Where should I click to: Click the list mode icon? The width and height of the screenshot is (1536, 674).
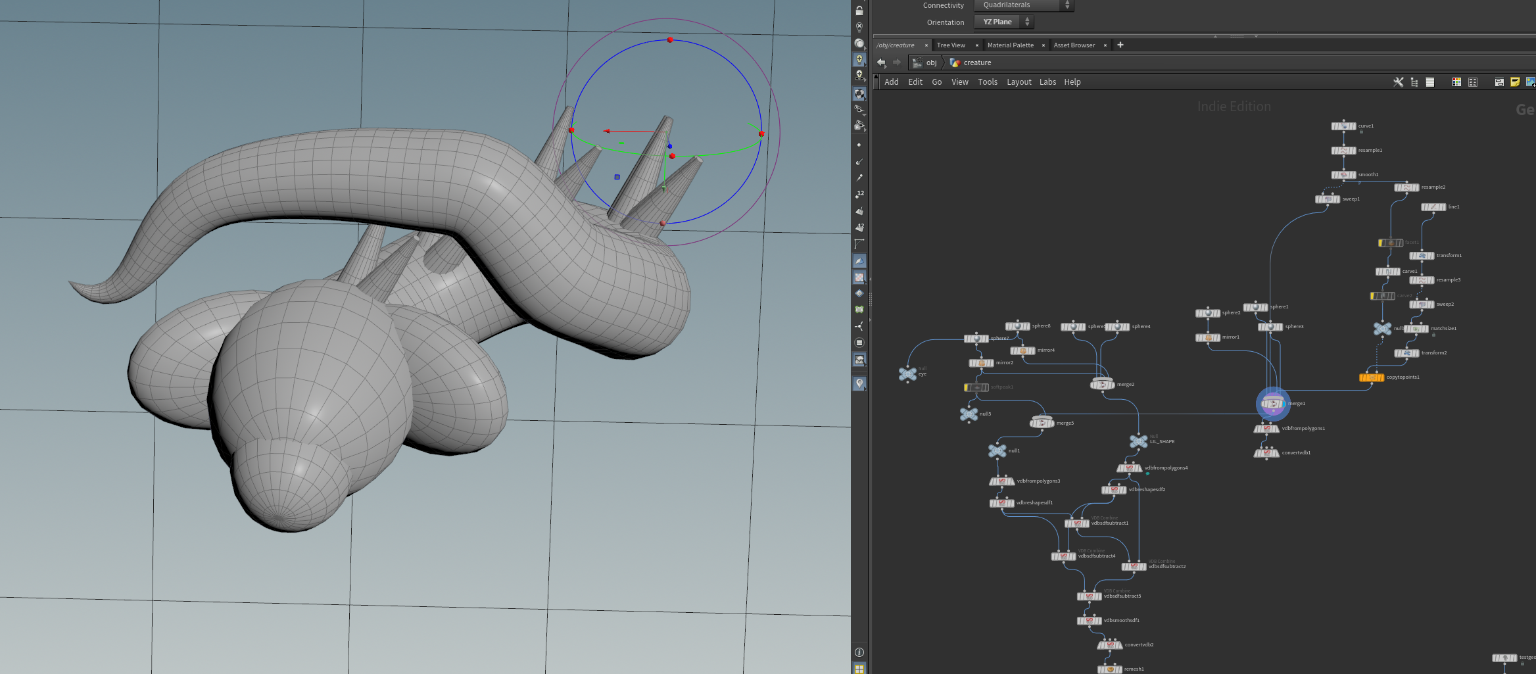[x=1429, y=82]
